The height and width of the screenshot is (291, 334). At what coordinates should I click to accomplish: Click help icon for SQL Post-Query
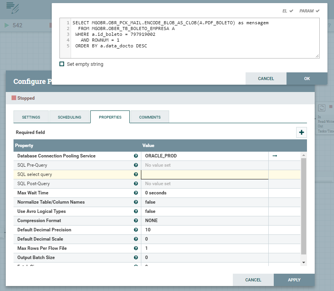(136, 184)
